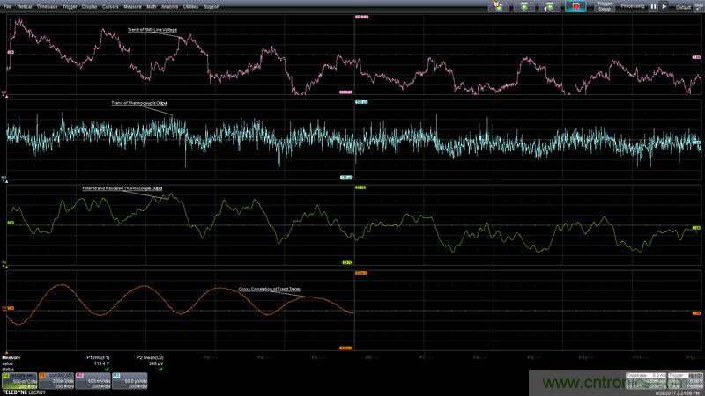Pause processing with the pause icon
This screenshot has width=705, height=396.
(x=653, y=6)
